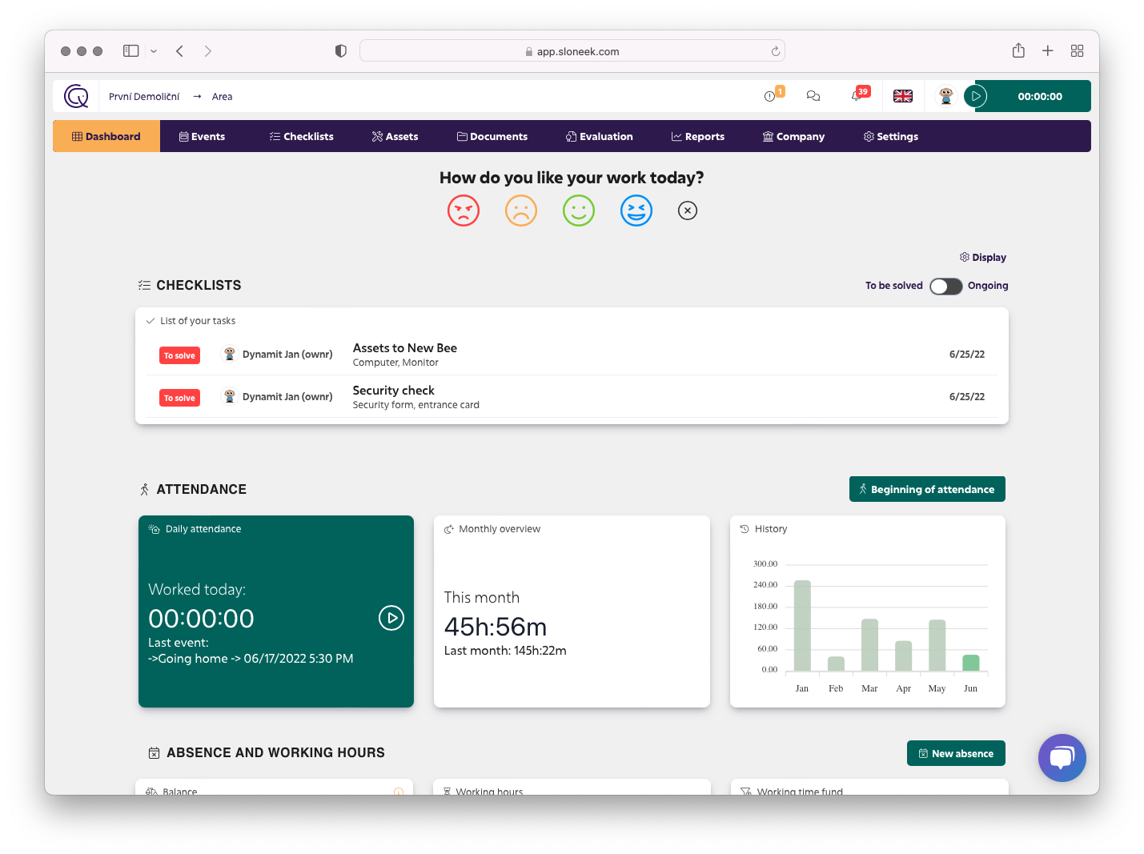Open the Display settings link
This screenshot has height=854, width=1144.
pyautogui.click(x=982, y=258)
